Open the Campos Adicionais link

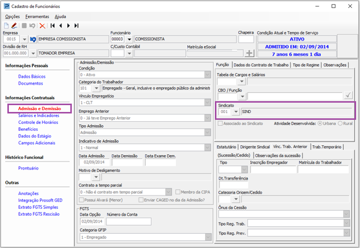[x=37, y=143]
